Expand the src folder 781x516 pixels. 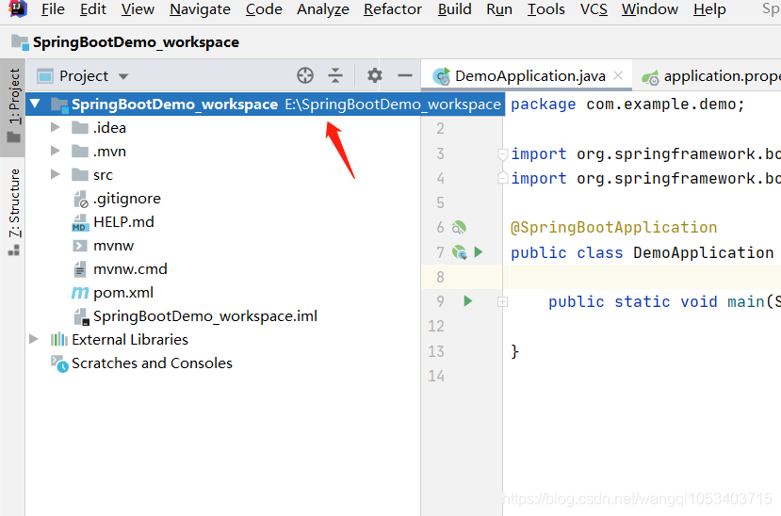pos(56,174)
